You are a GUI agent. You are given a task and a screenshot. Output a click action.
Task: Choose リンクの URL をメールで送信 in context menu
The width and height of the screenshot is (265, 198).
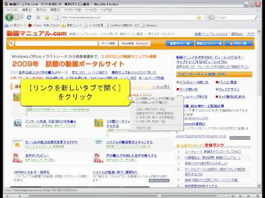click(155, 117)
